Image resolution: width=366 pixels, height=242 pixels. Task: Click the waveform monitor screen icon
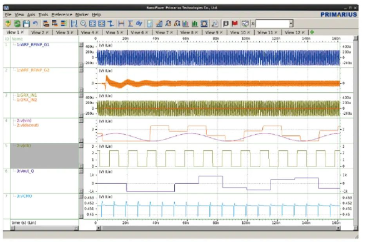[x=245, y=23]
